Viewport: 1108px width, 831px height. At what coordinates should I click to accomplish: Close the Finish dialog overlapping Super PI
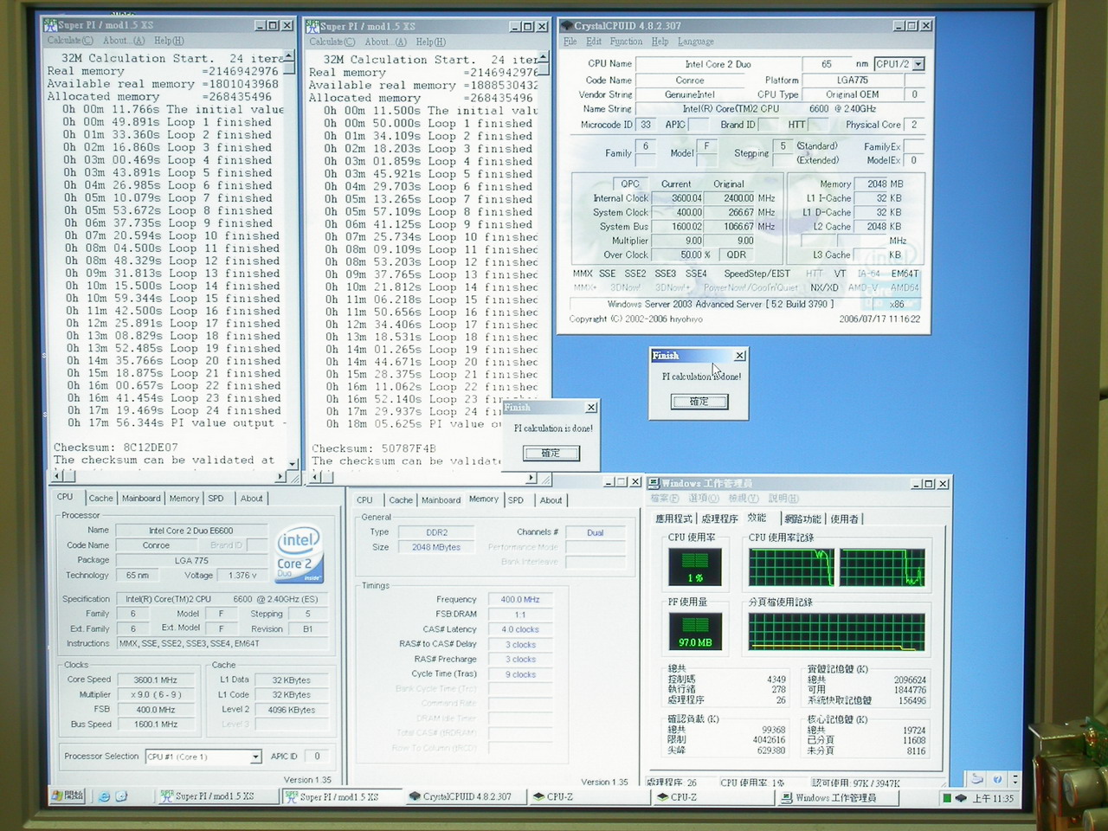point(591,408)
